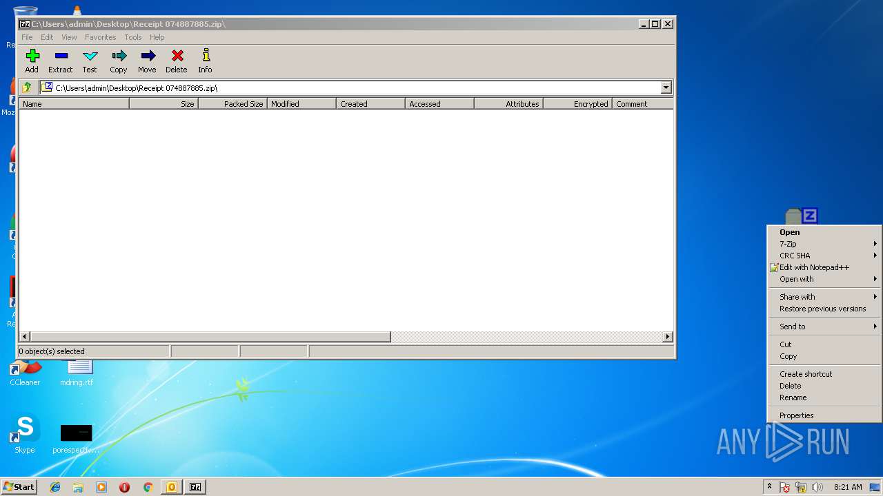Open the Favorites menu
Screen dimensions: 883x496
101,37
